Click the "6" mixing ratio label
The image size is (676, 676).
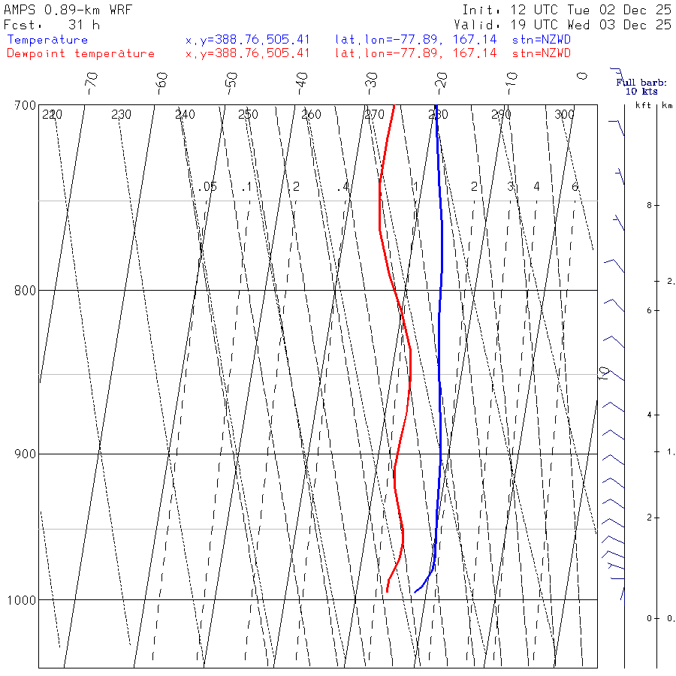pyautogui.click(x=575, y=187)
